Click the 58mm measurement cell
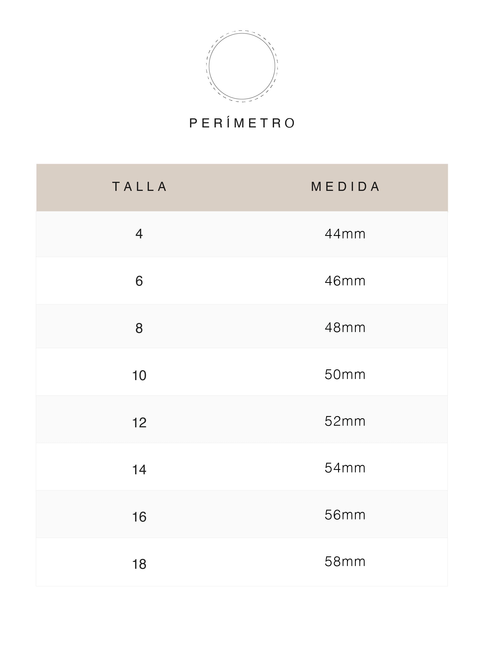 coord(345,562)
